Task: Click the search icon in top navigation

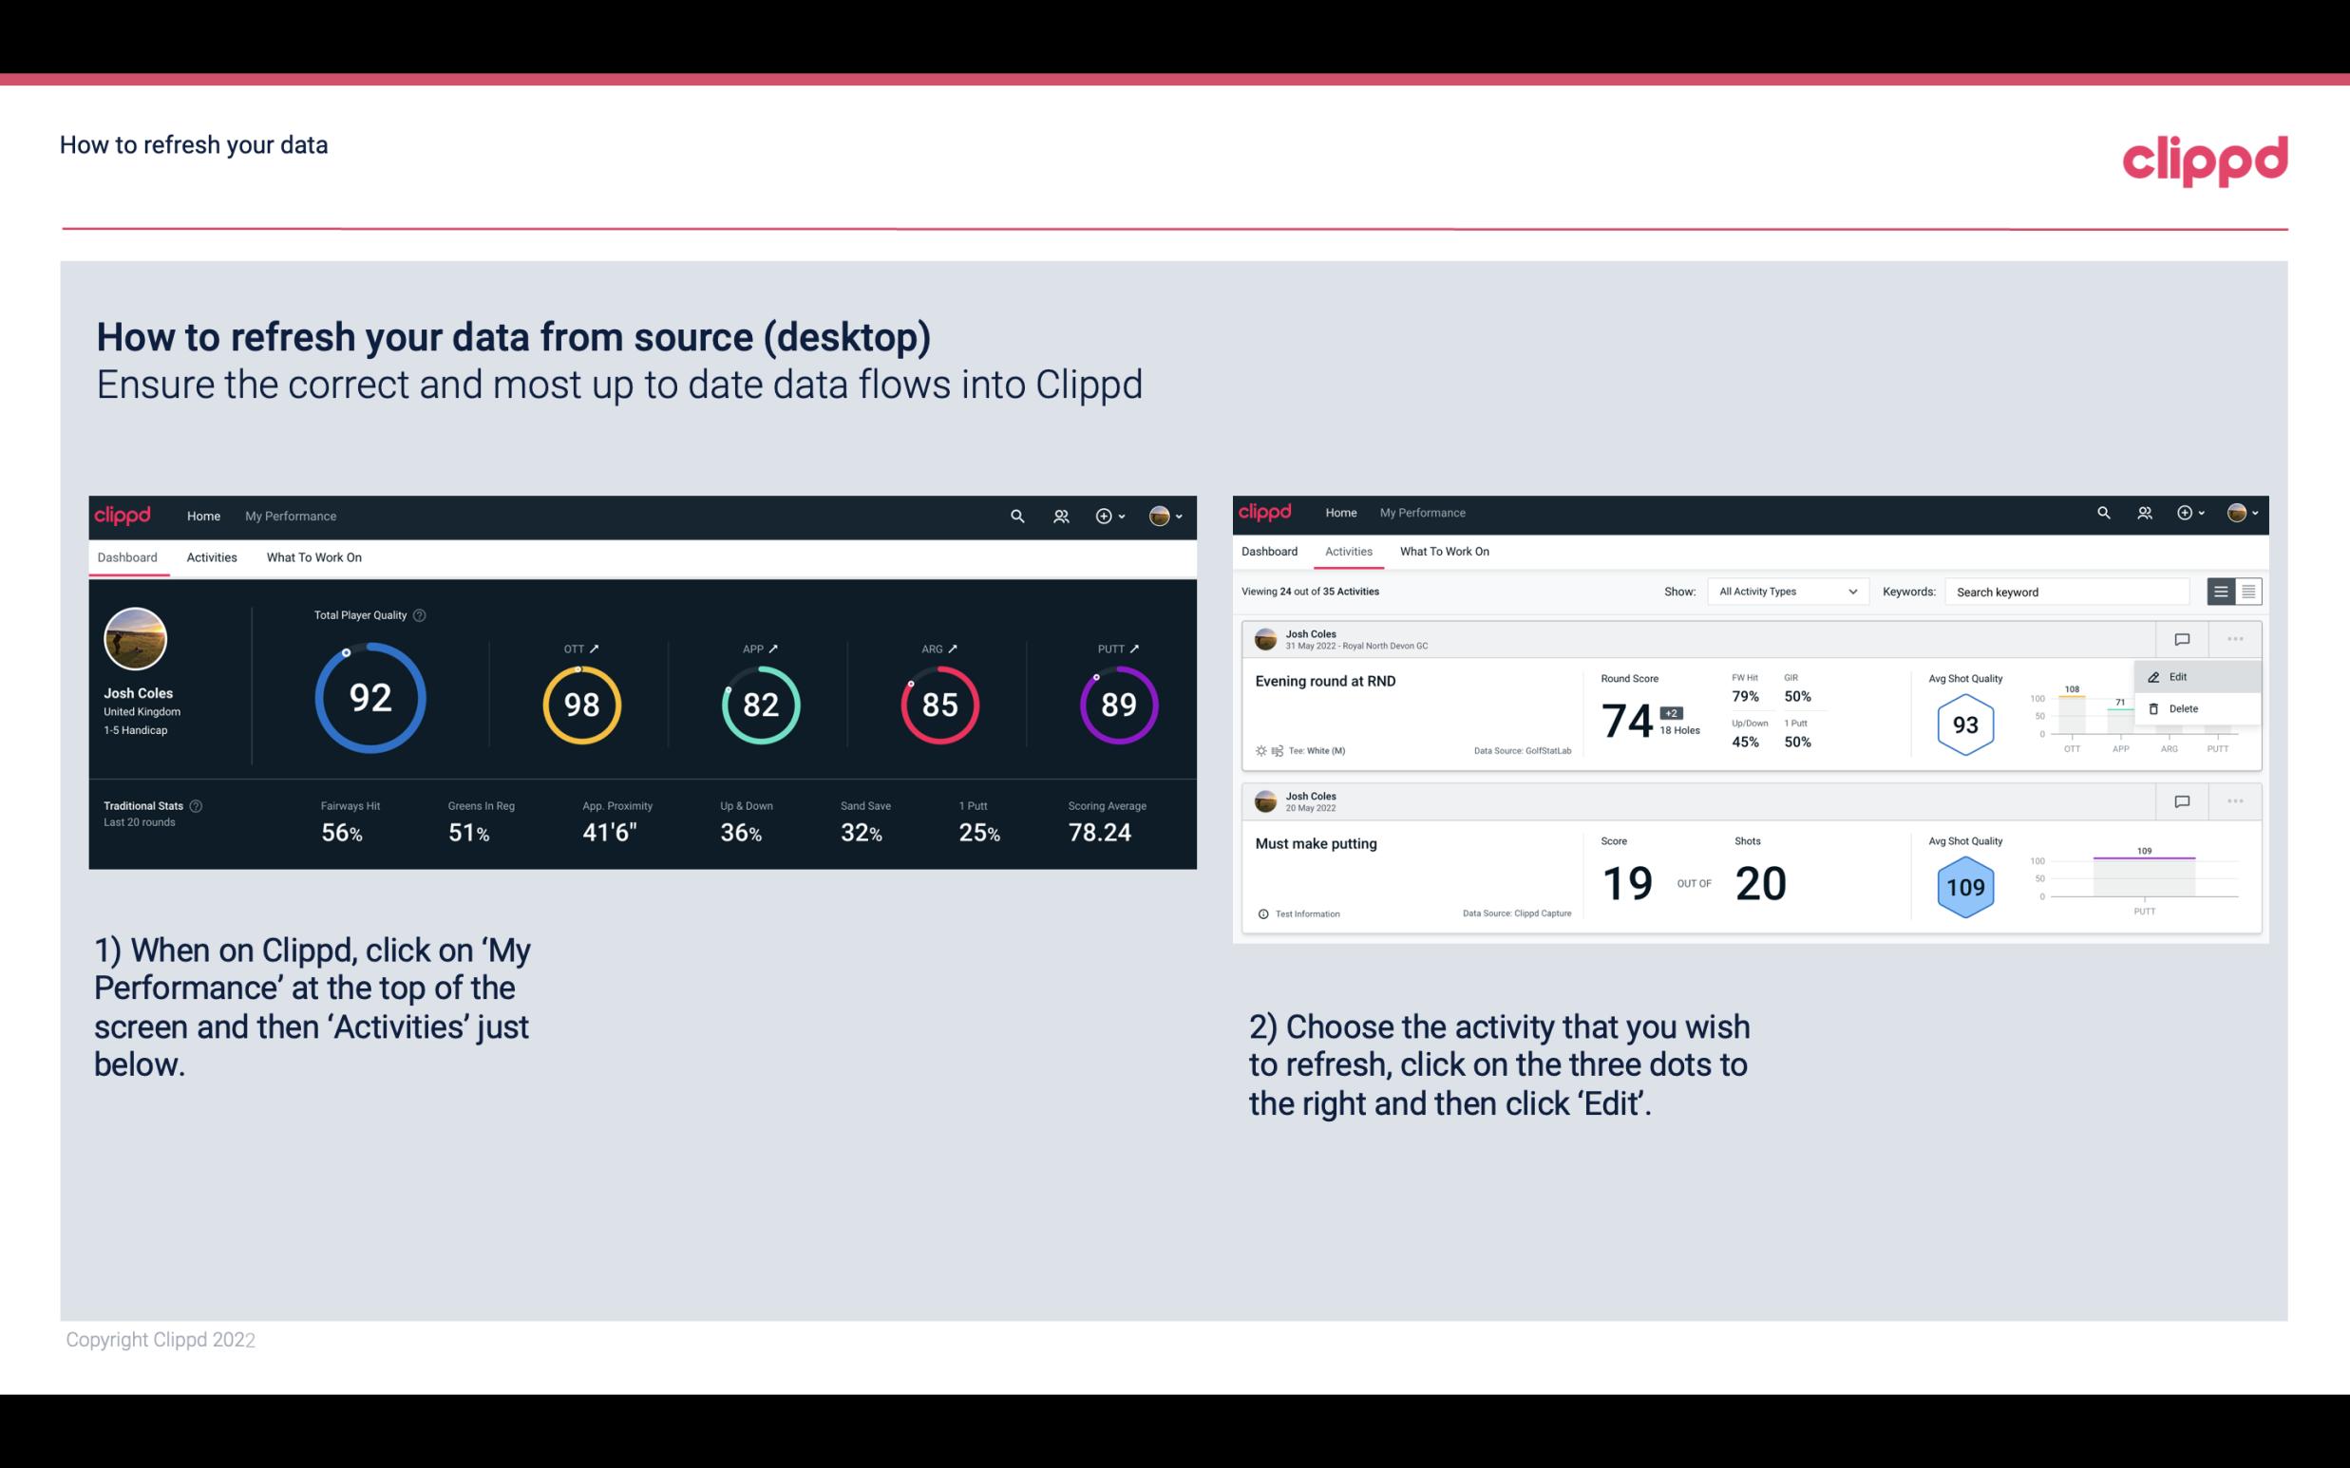Action: [x=1015, y=516]
